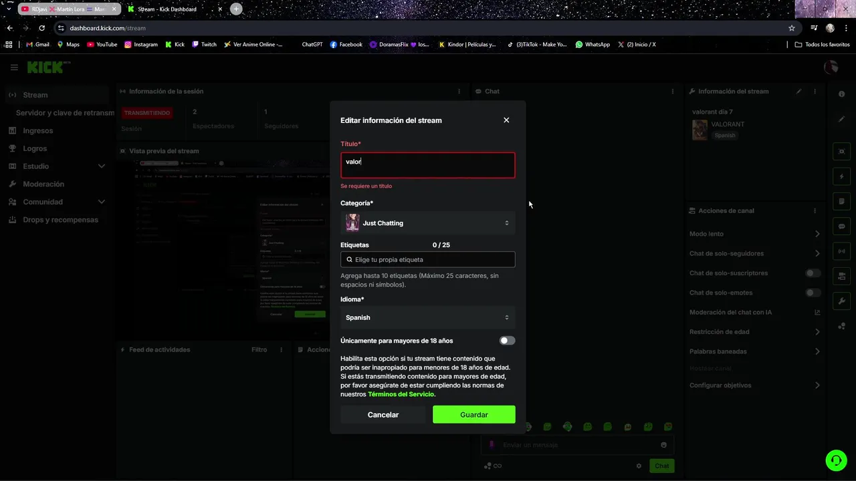Open chat settings gear beside the Chat button
856x481 pixels.
639,466
